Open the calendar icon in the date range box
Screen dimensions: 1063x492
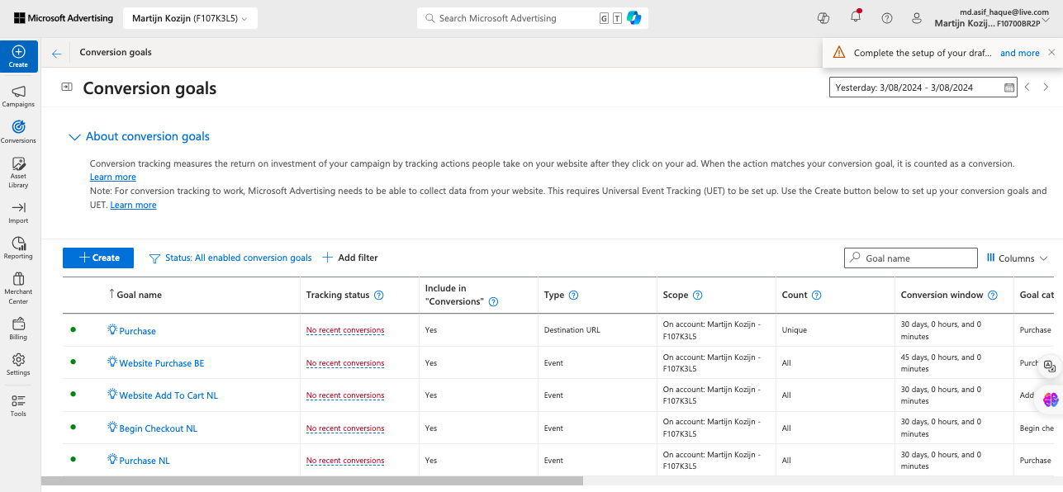pos(1009,88)
